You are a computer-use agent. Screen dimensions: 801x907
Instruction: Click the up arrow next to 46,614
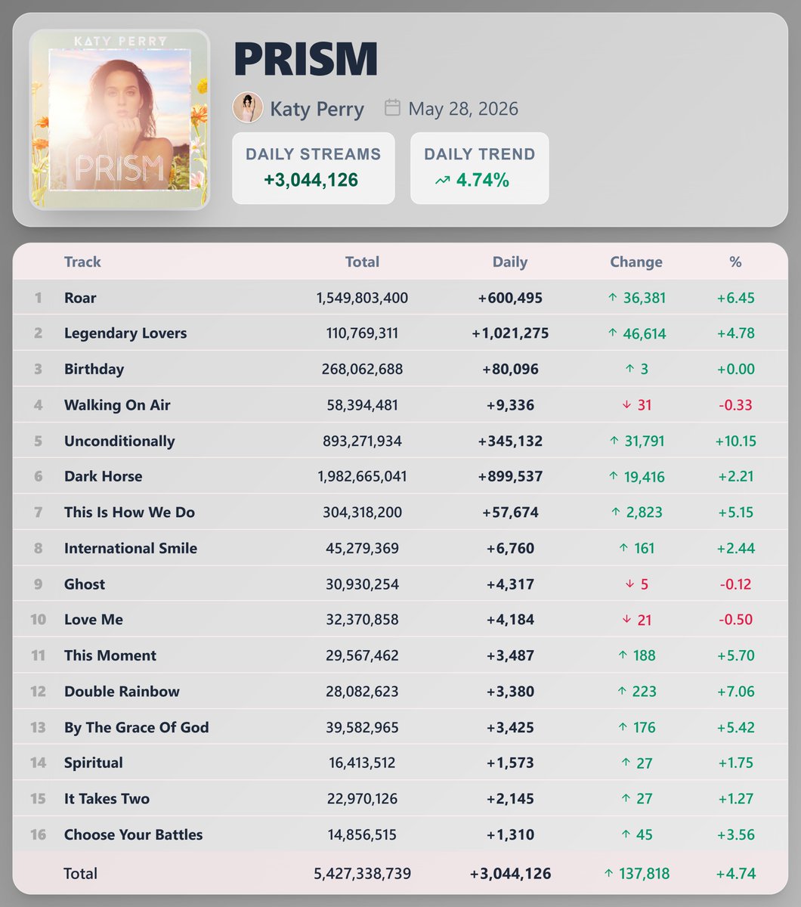point(613,333)
